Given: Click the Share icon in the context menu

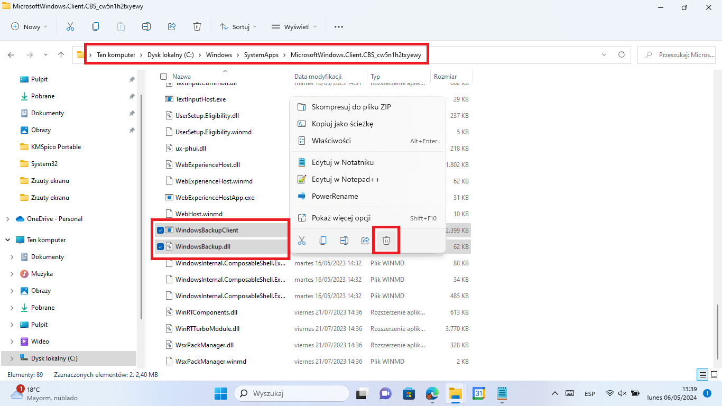Looking at the screenshot, I should pyautogui.click(x=365, y=241).
